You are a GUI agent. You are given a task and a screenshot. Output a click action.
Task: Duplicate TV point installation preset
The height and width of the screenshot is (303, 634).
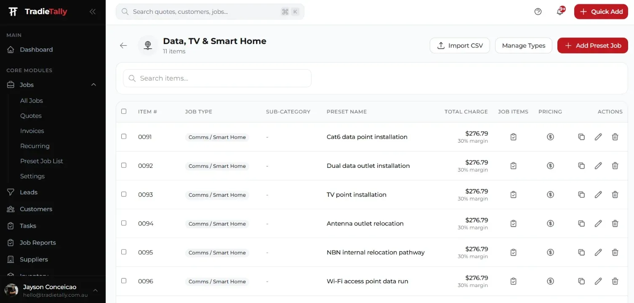(581, 195)
